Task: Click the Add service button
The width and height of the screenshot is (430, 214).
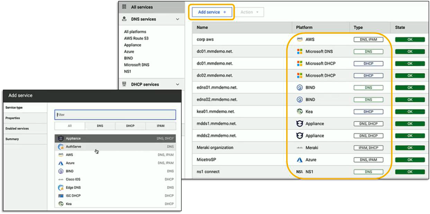Action: [x=212, y=11]
